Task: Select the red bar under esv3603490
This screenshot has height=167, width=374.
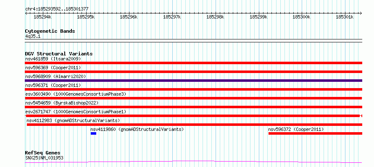Action: 193,98
